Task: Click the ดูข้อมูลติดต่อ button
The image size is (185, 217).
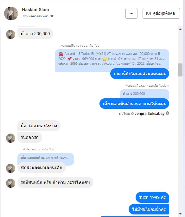Action: point(161,13)
